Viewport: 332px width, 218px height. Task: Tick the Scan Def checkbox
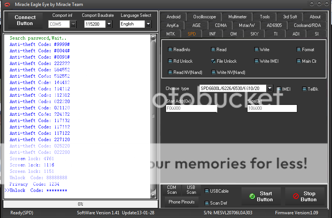tap(207, 203)
